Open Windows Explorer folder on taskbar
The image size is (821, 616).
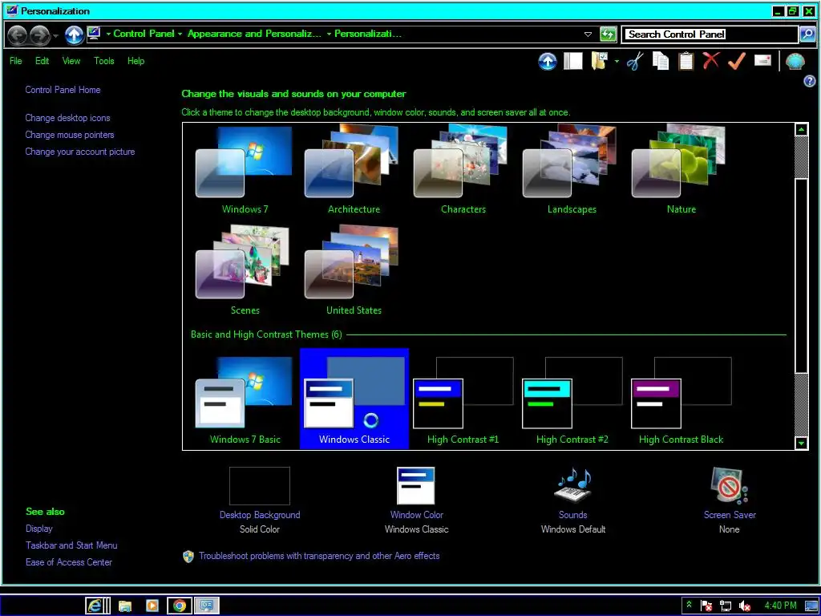coord(124,606)
